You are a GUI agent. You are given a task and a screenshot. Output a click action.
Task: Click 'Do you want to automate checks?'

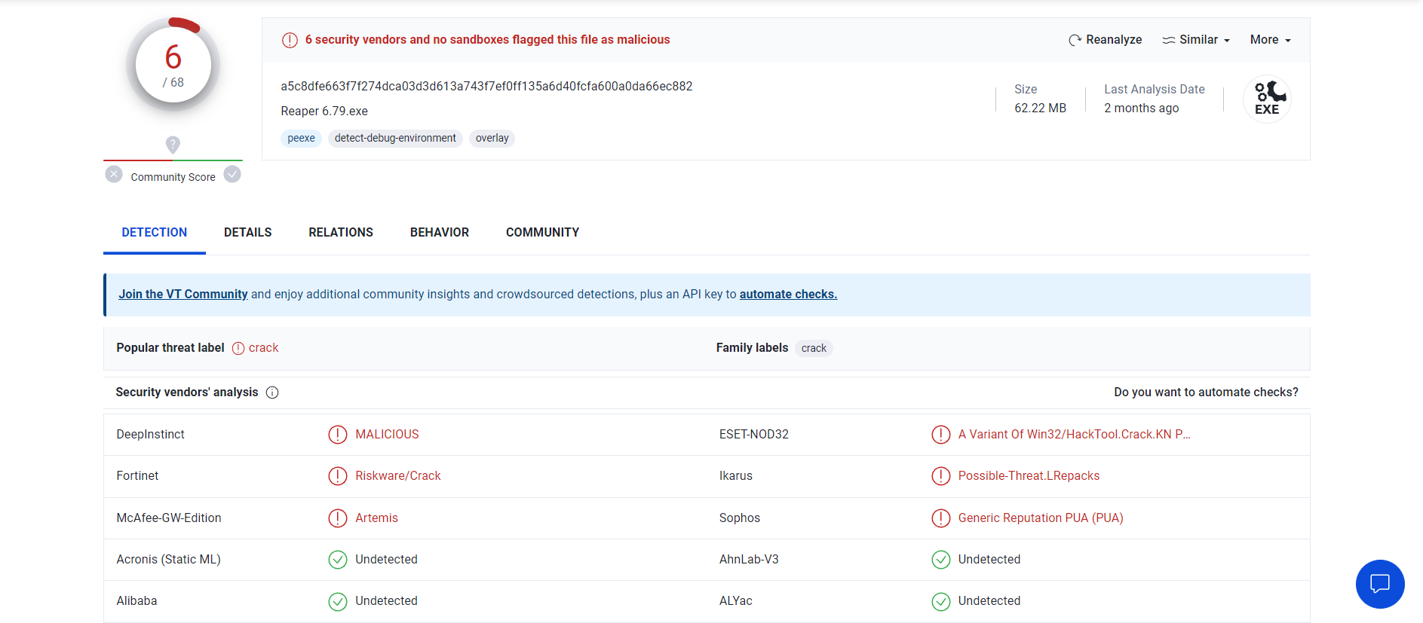(1207, 392)
